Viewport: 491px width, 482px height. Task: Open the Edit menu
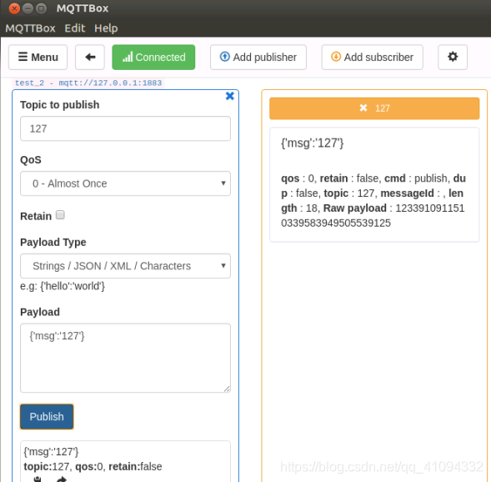click(x=75, y=28)
